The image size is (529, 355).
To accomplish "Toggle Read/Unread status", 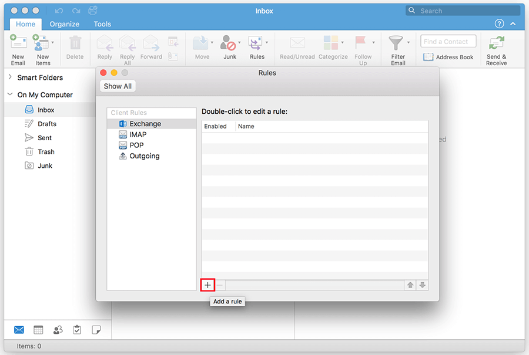I will [297, 47].
